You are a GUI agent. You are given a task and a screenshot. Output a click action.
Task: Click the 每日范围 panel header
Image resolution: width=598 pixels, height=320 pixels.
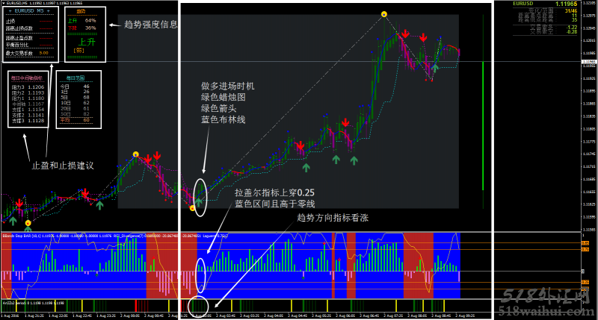75,78
